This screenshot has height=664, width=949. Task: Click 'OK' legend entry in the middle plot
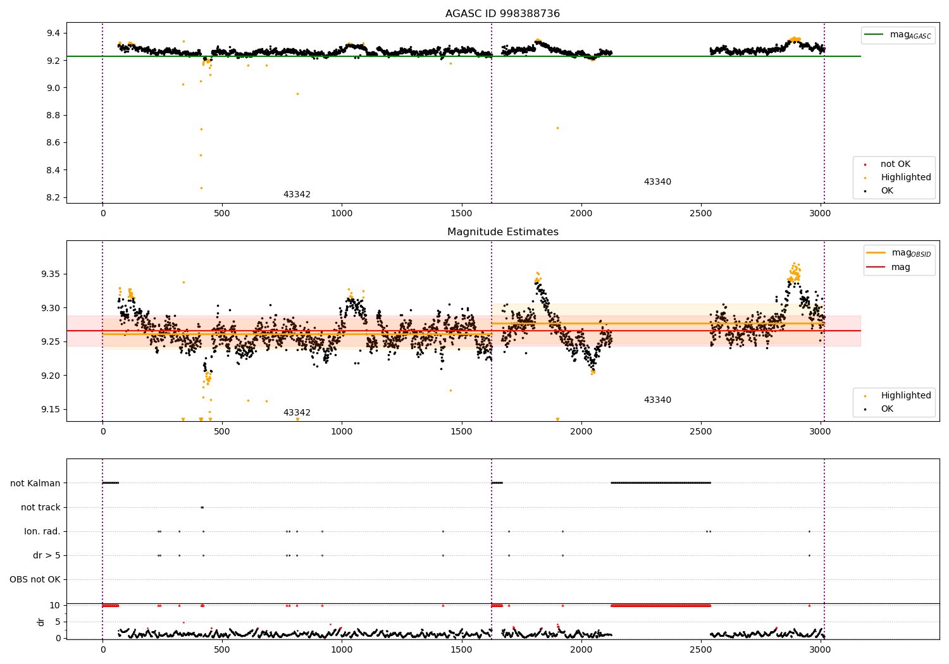coord(887,409)
